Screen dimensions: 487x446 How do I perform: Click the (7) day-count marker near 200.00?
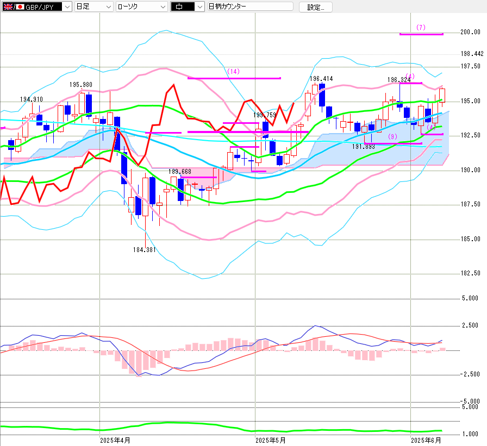421,27
